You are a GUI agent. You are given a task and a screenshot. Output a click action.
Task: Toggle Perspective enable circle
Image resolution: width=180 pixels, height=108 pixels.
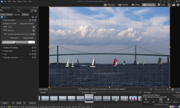coord(35,51)
